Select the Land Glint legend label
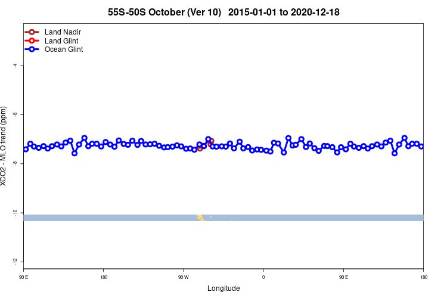 [x=61, y=41]
